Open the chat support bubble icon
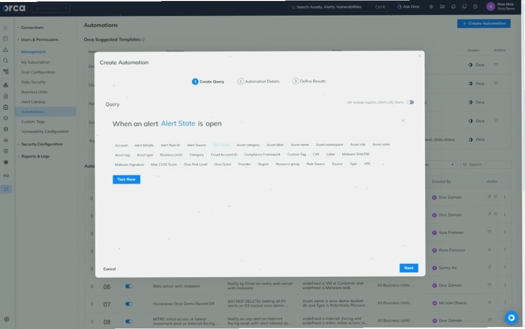This screenshot has width=525, height=329. (x=511, y=318)
